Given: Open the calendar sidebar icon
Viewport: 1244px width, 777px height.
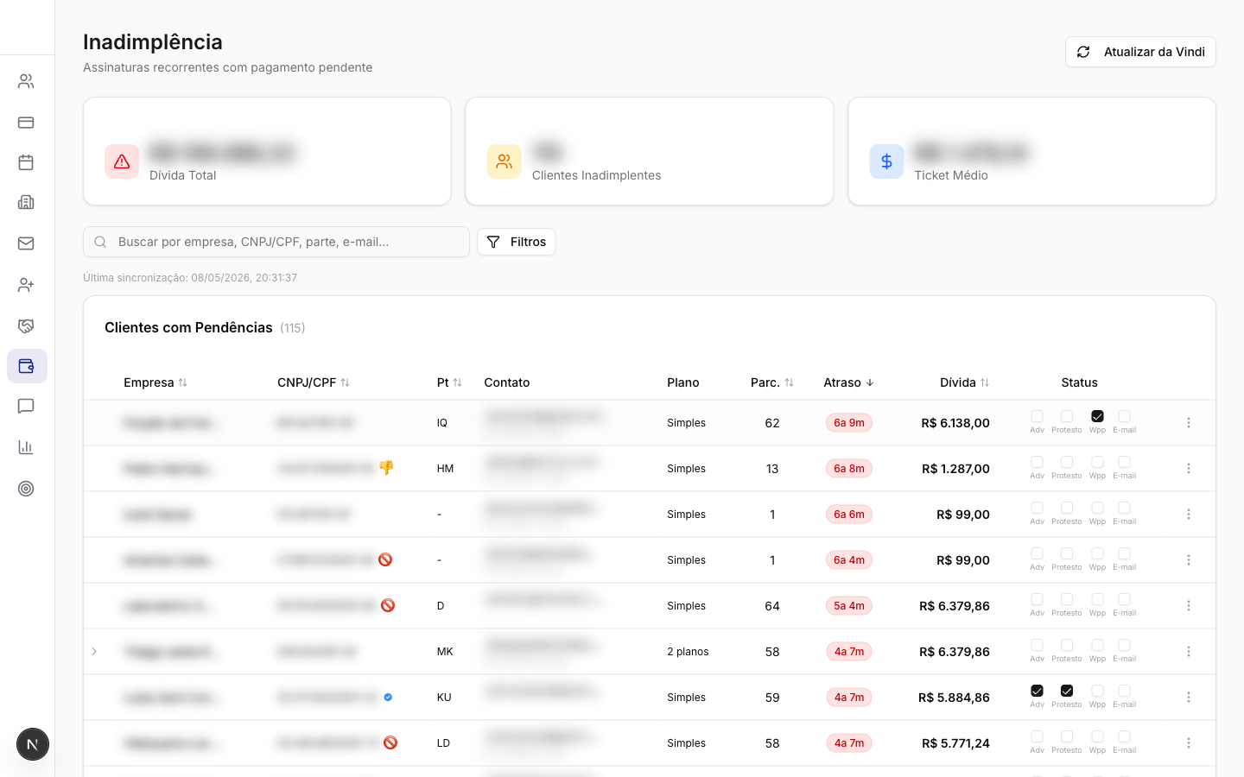Looking at the screenshot, I should click(26, 162).
